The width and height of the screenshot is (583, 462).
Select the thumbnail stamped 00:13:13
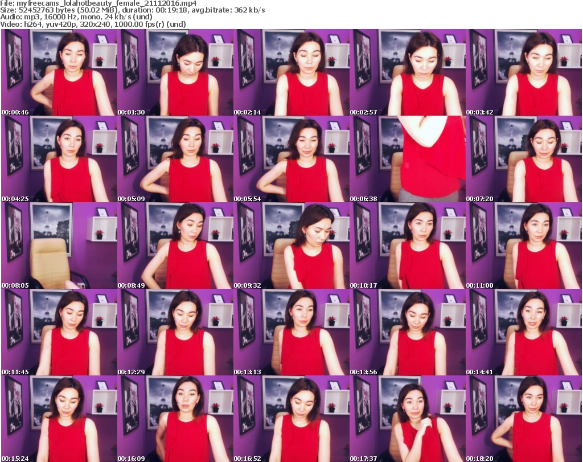(x=291, y=332)
